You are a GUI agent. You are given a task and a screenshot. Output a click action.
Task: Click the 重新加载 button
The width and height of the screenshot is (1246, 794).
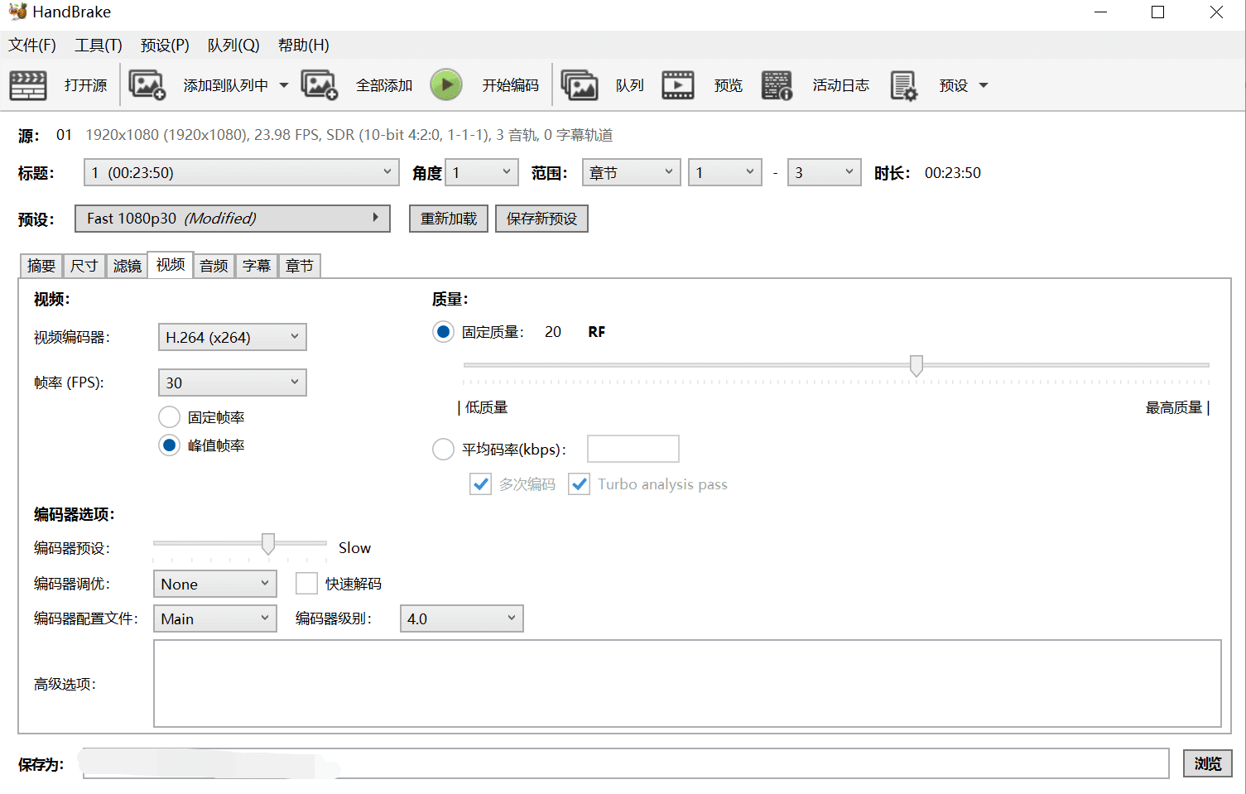[x=449, y=219]
